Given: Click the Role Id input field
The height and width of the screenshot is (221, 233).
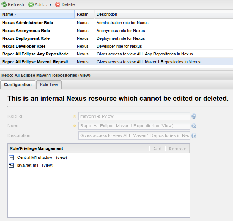Looking at the screenshot, I should [x=134, y=116].
